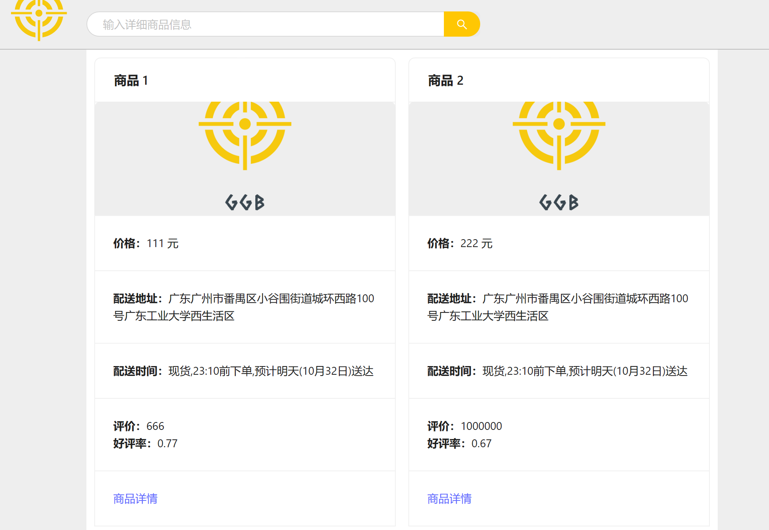Click the 666 review count
Viewport: 769px width, 530px height.
pos(155,426)
